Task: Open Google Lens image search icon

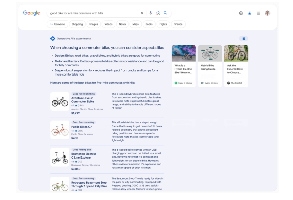Action: pyautogui.click(x=158, y=13)
